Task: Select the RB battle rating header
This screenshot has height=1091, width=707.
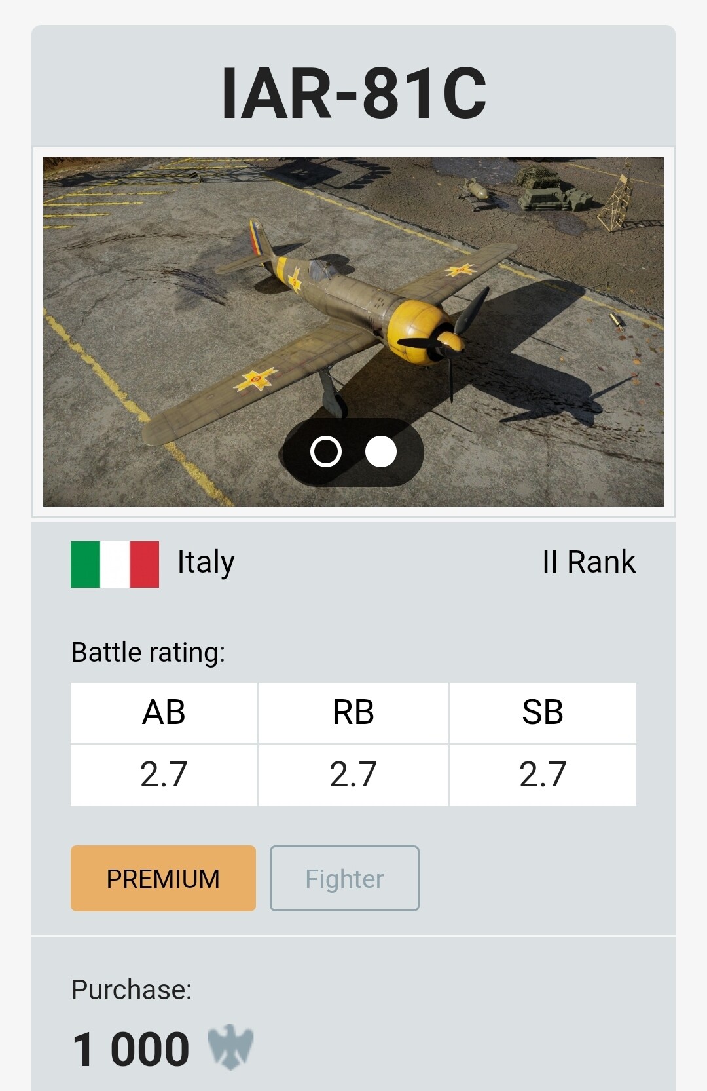Action: [353, 712]
